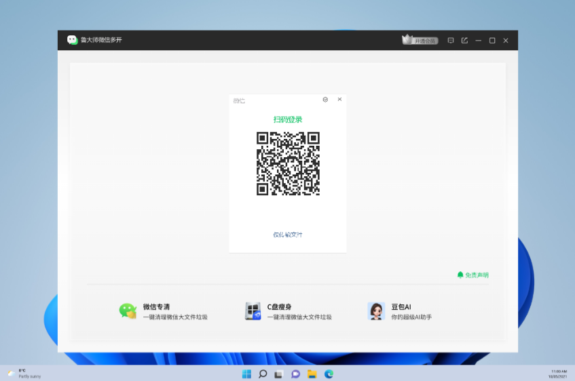575x381 pixels.
Task: Click the taskbar clock and date
Action: coord(558,374)
